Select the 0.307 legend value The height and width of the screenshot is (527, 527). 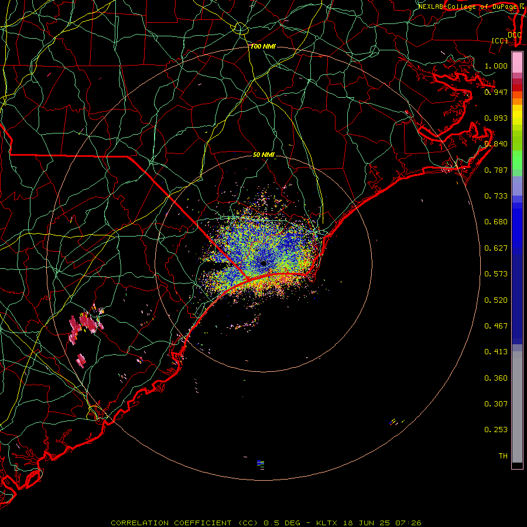[x=496, y=404]
